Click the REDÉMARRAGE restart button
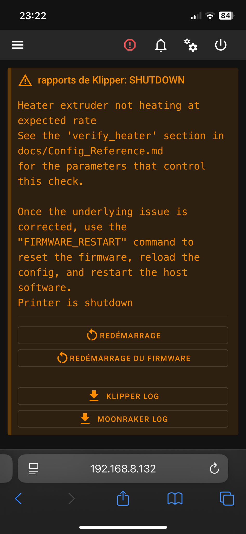The height and width of the screenshot is (534, 246). coord(123,335)
